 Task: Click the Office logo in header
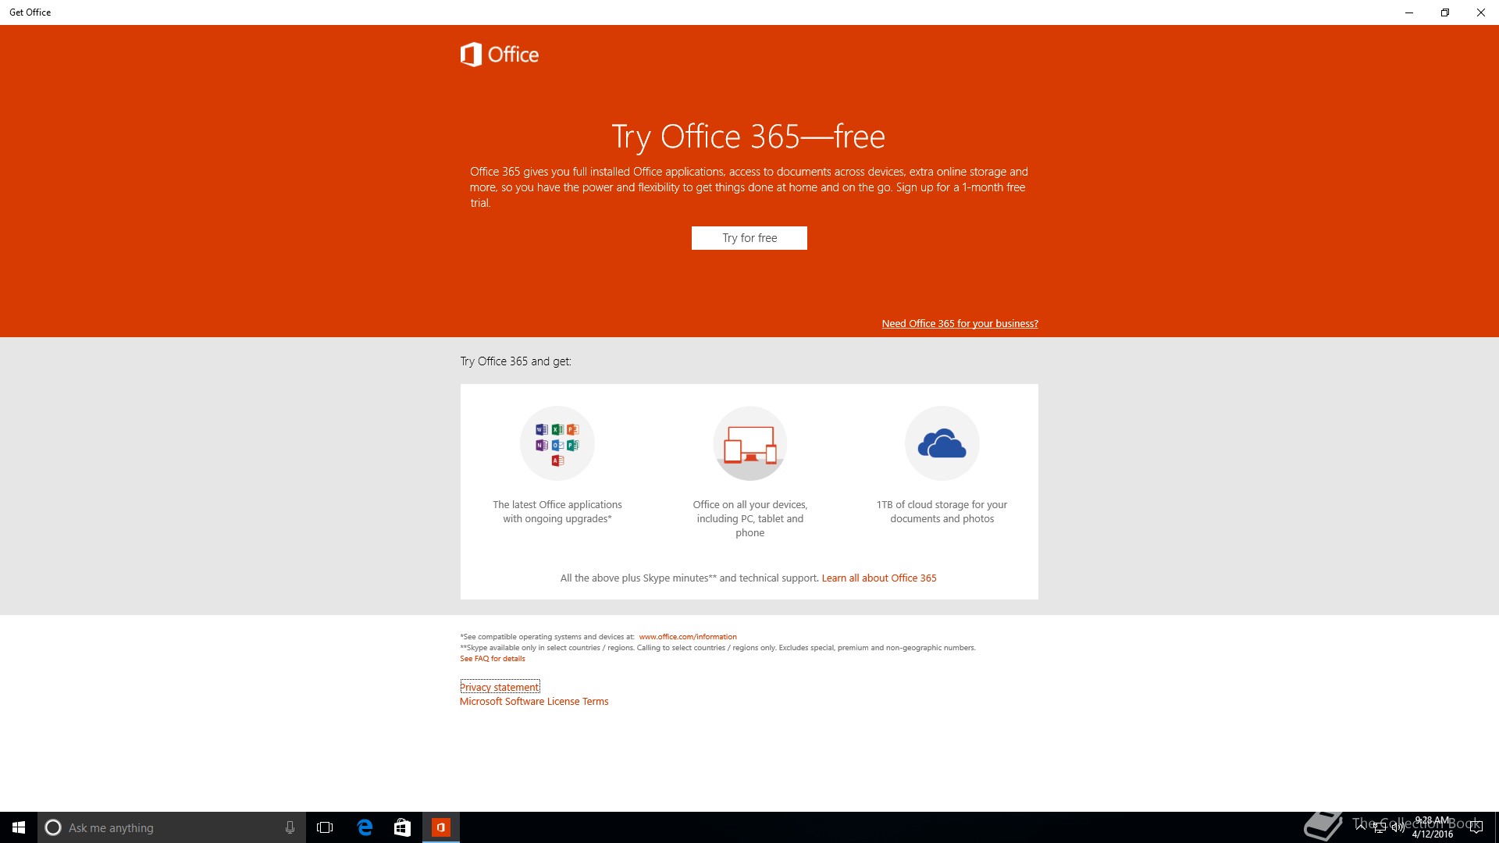(x=500, y=55)
